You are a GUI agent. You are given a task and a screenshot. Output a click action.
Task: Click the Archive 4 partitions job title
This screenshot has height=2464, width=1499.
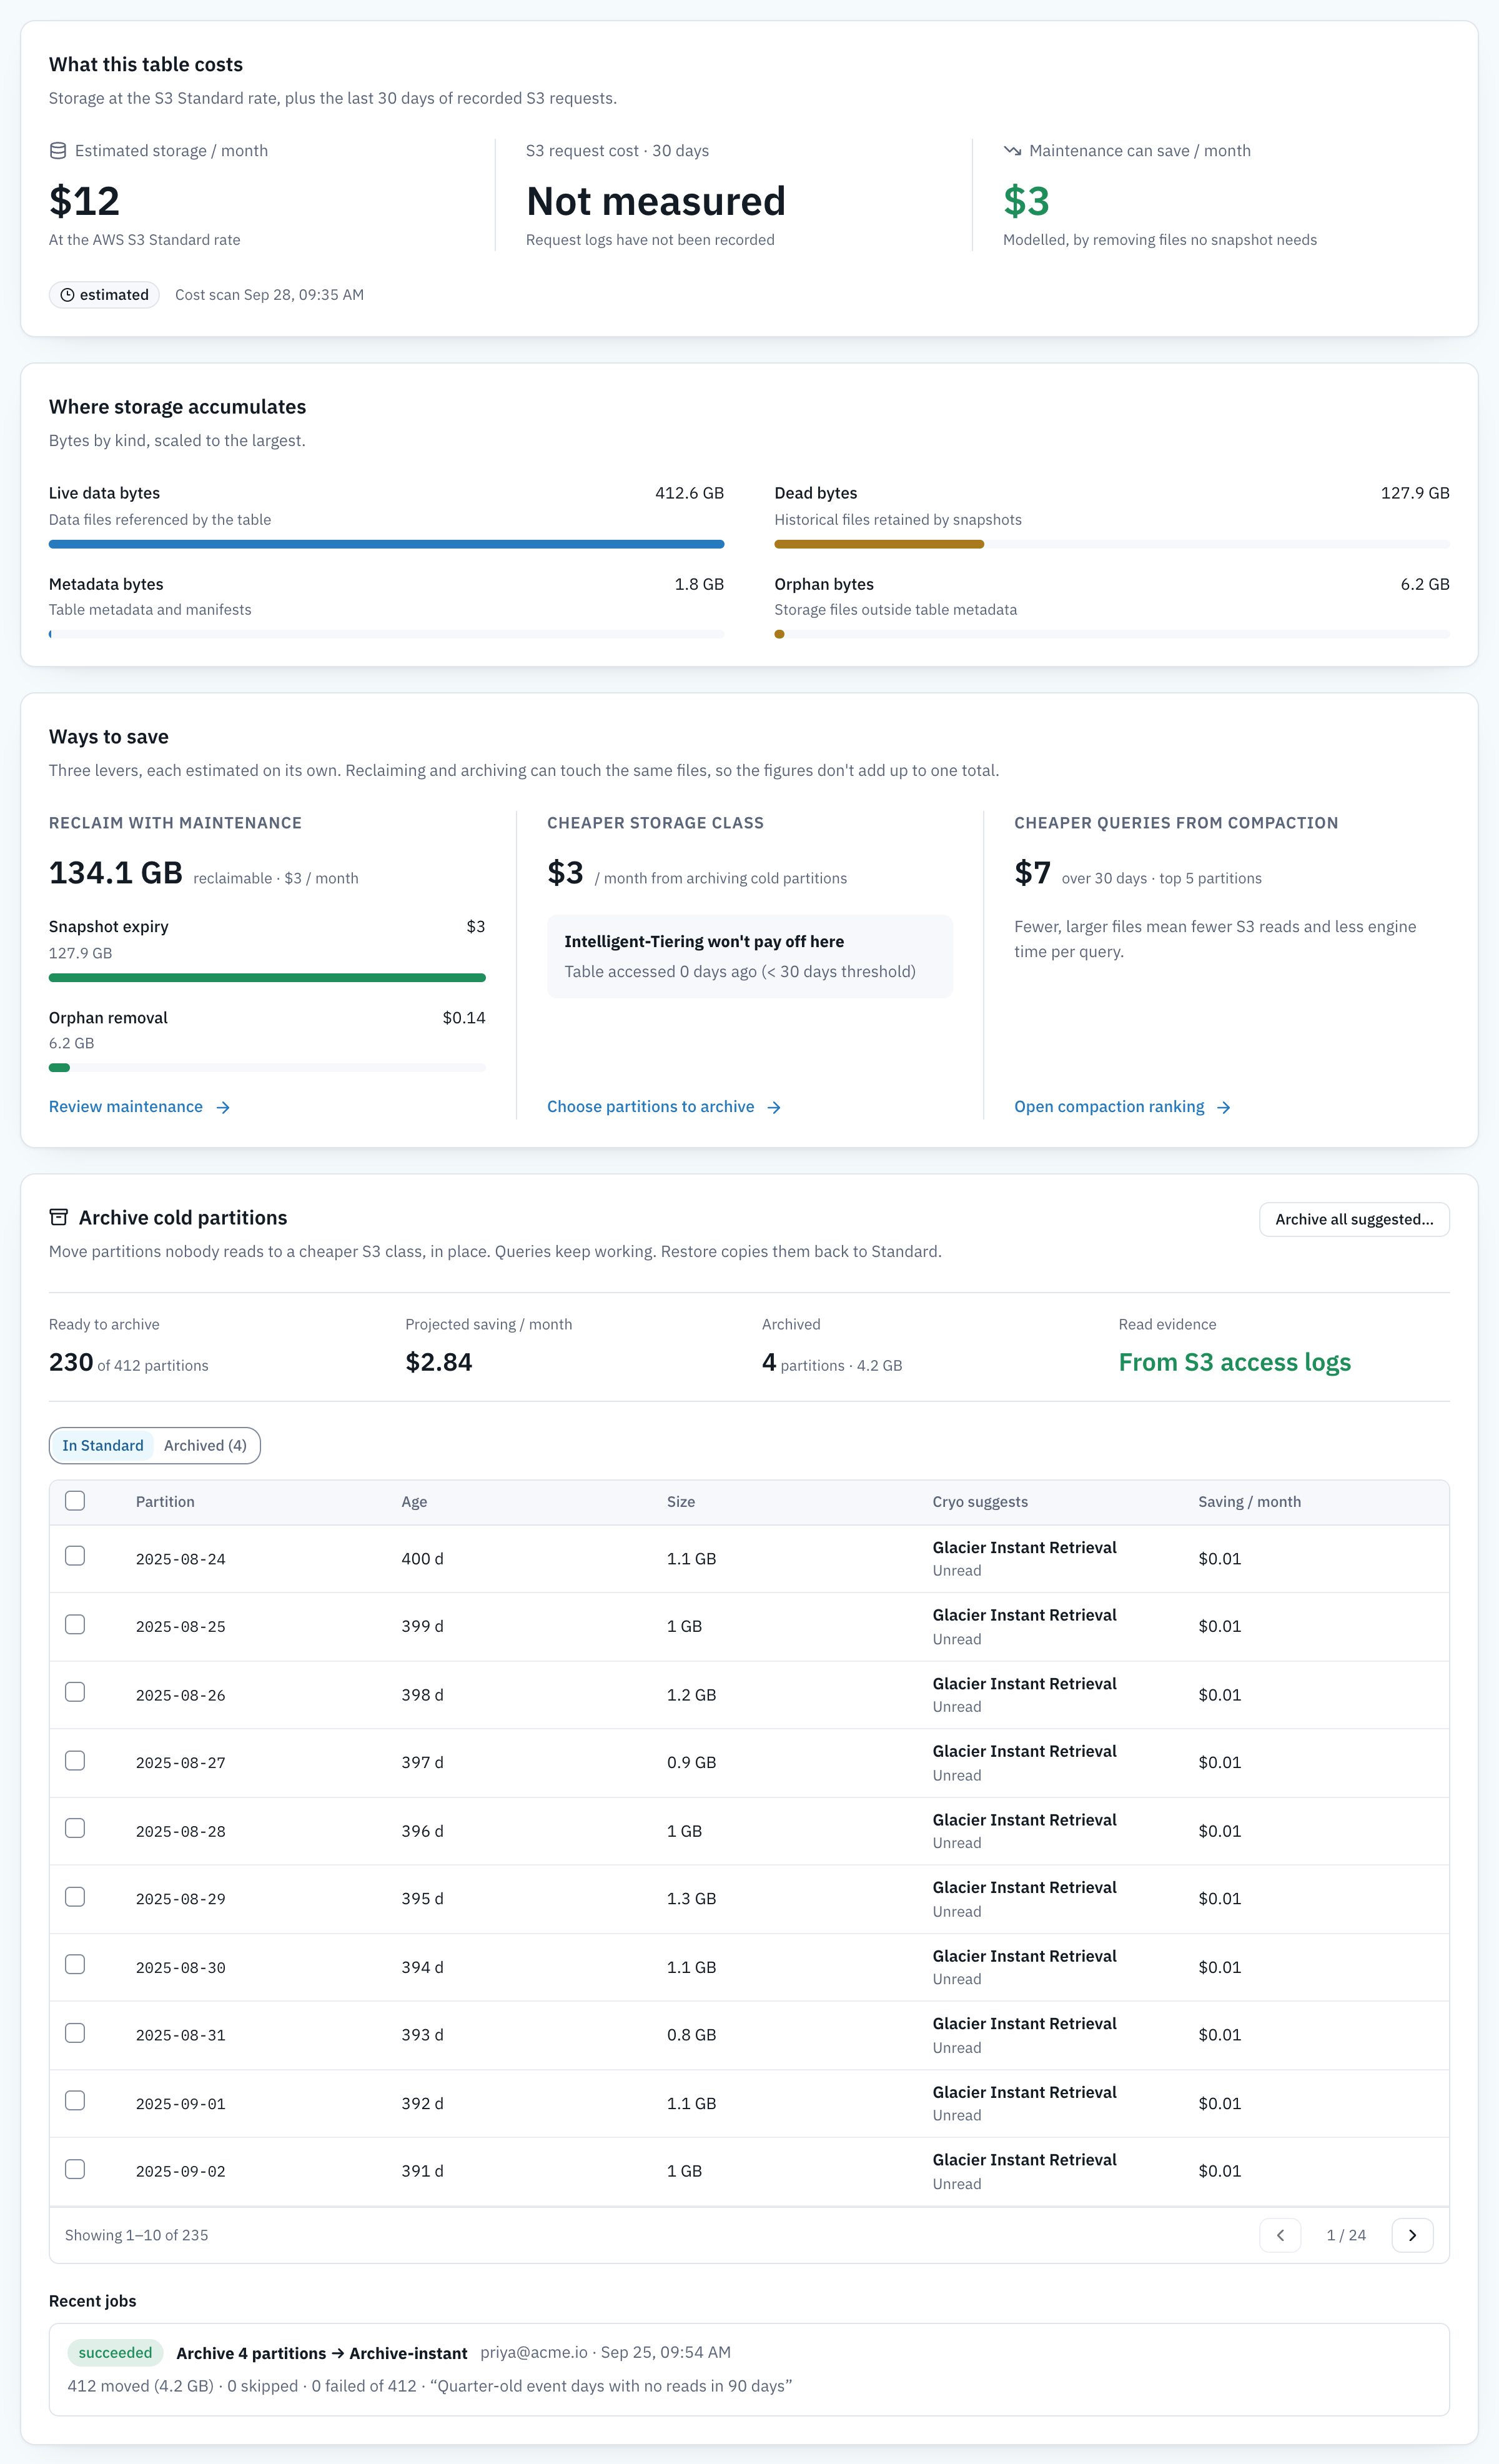click(322, 2353)
